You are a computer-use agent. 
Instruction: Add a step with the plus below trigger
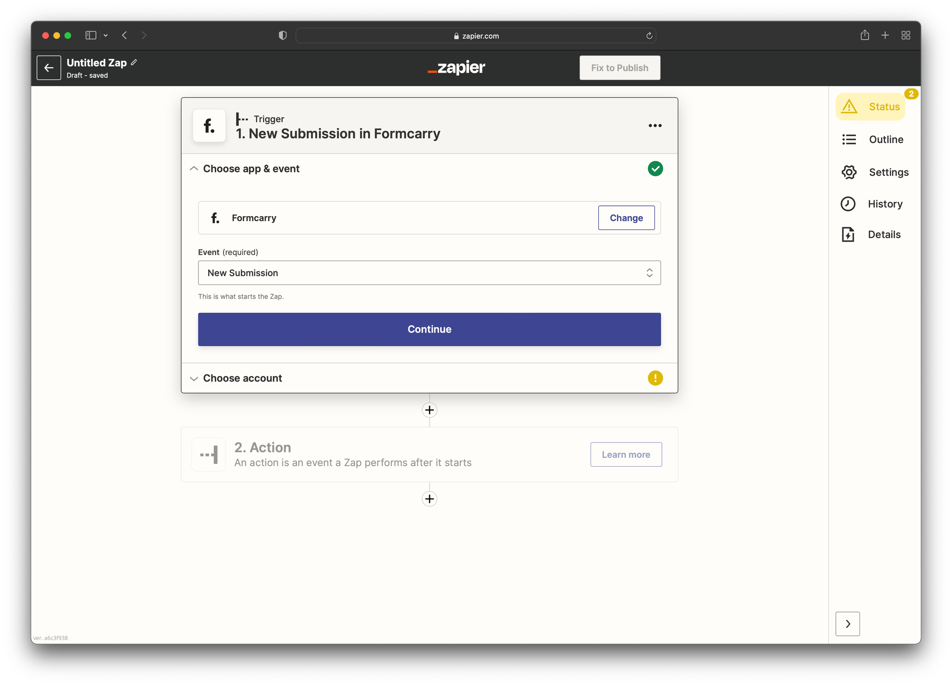[430, 410]
